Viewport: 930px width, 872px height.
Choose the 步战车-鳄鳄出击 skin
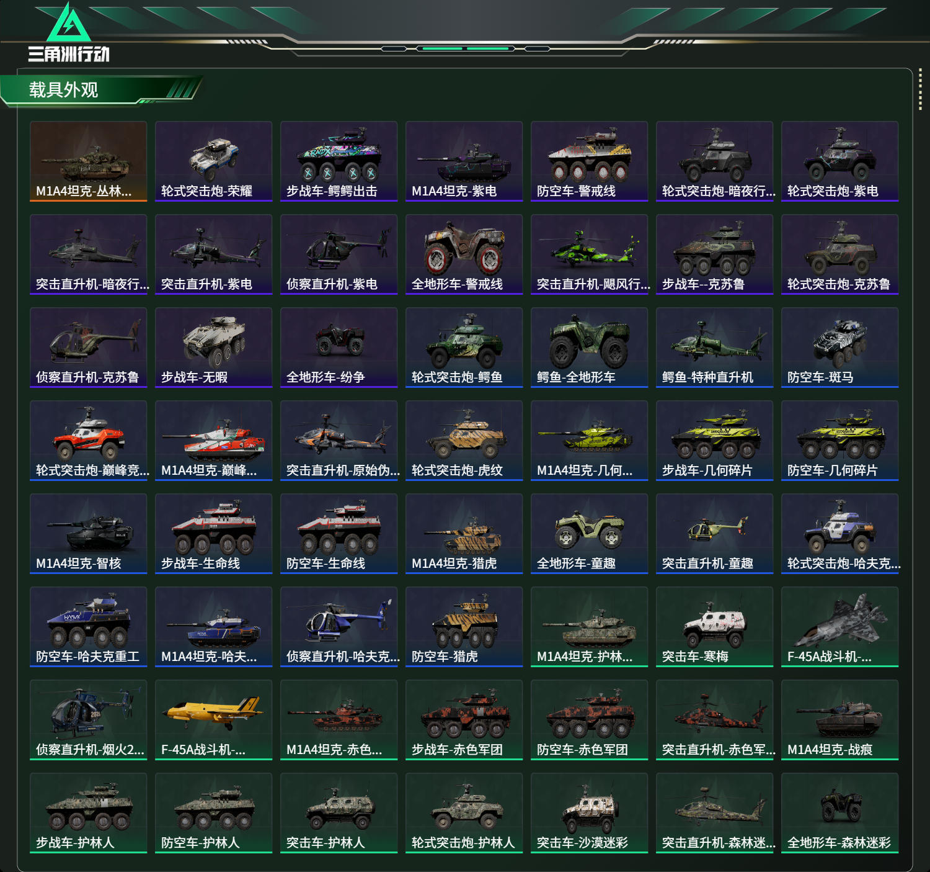(339, 161)
